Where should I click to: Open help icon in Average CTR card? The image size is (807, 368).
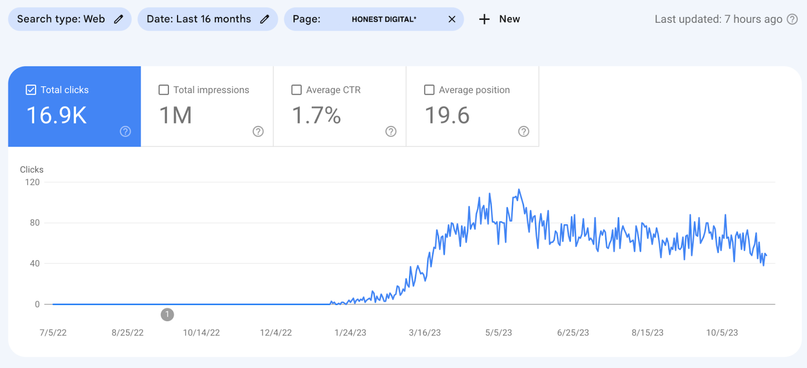tap(390, 131)
